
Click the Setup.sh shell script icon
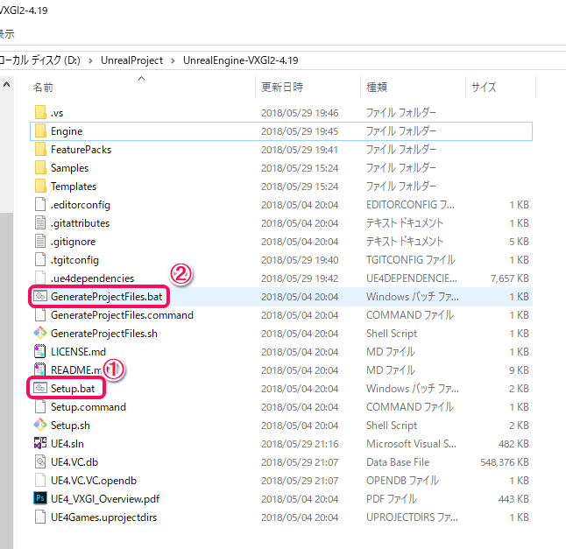pos(40,426)
